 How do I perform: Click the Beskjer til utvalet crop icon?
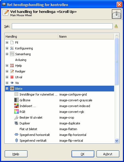pyautogui.click(x=16, y=118)
